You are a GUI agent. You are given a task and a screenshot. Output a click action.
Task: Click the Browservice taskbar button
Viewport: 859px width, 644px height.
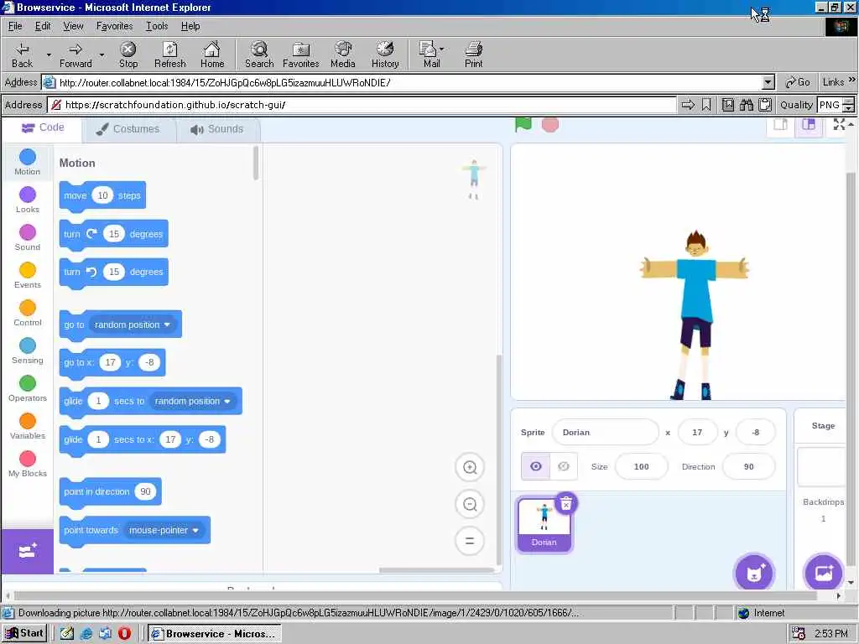point(215,634)
